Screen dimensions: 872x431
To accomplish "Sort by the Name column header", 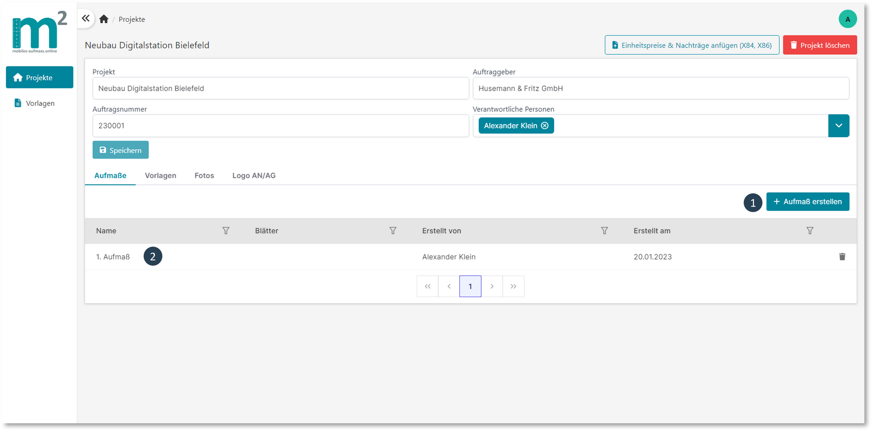I will pyautogui.click(x=106, y=231).
